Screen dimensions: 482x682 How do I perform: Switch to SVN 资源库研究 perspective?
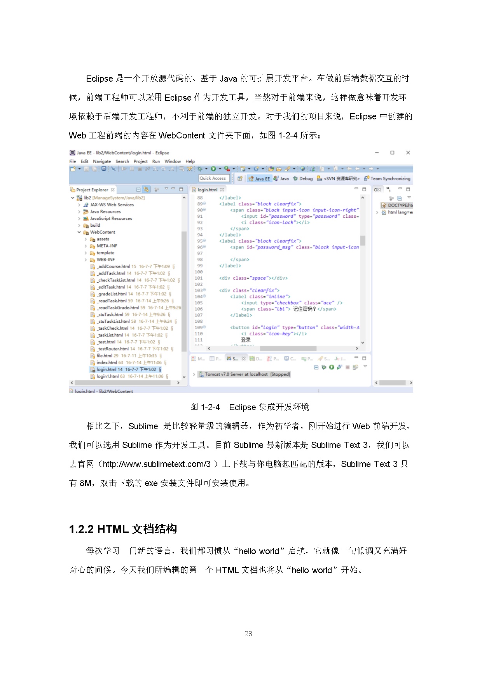tap(338, 178)
